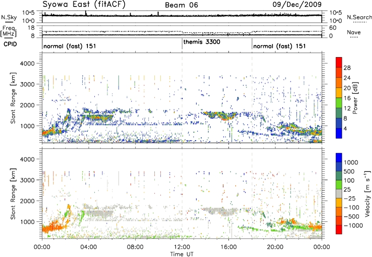Click the light green 12-16 dB power swatch

coord(339,103)
